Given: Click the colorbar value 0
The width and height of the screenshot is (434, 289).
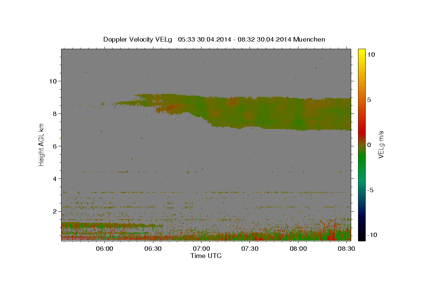Looking at the screenshot, I should click(x=370, y=145).
